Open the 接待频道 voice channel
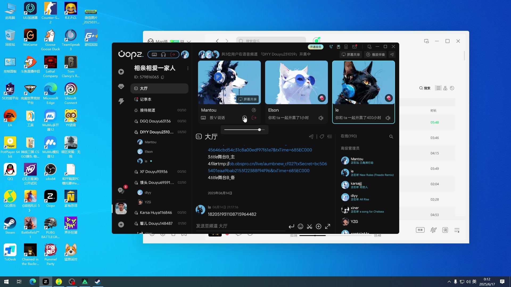511x287 pixels. pyautogui.click(x=159, y=110)
